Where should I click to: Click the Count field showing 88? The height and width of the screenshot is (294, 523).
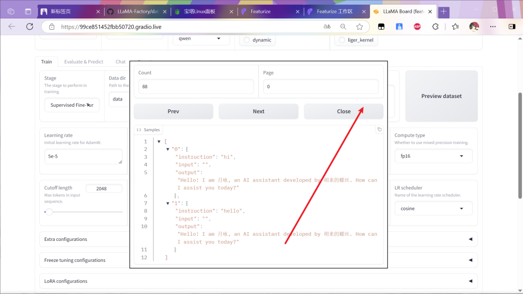click(196, 86)
